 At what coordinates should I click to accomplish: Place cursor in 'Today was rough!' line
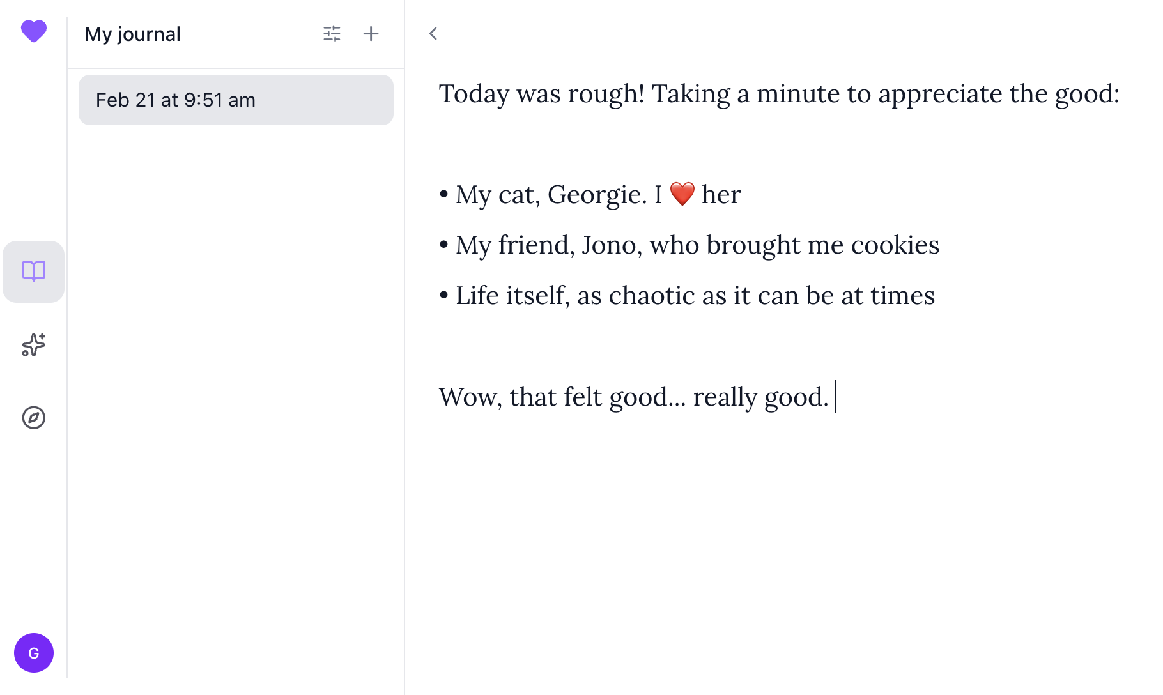(x=541, y=94)
